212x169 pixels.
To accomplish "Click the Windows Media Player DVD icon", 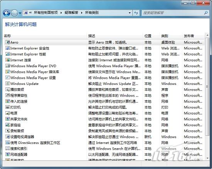I will tap(8, 66).
